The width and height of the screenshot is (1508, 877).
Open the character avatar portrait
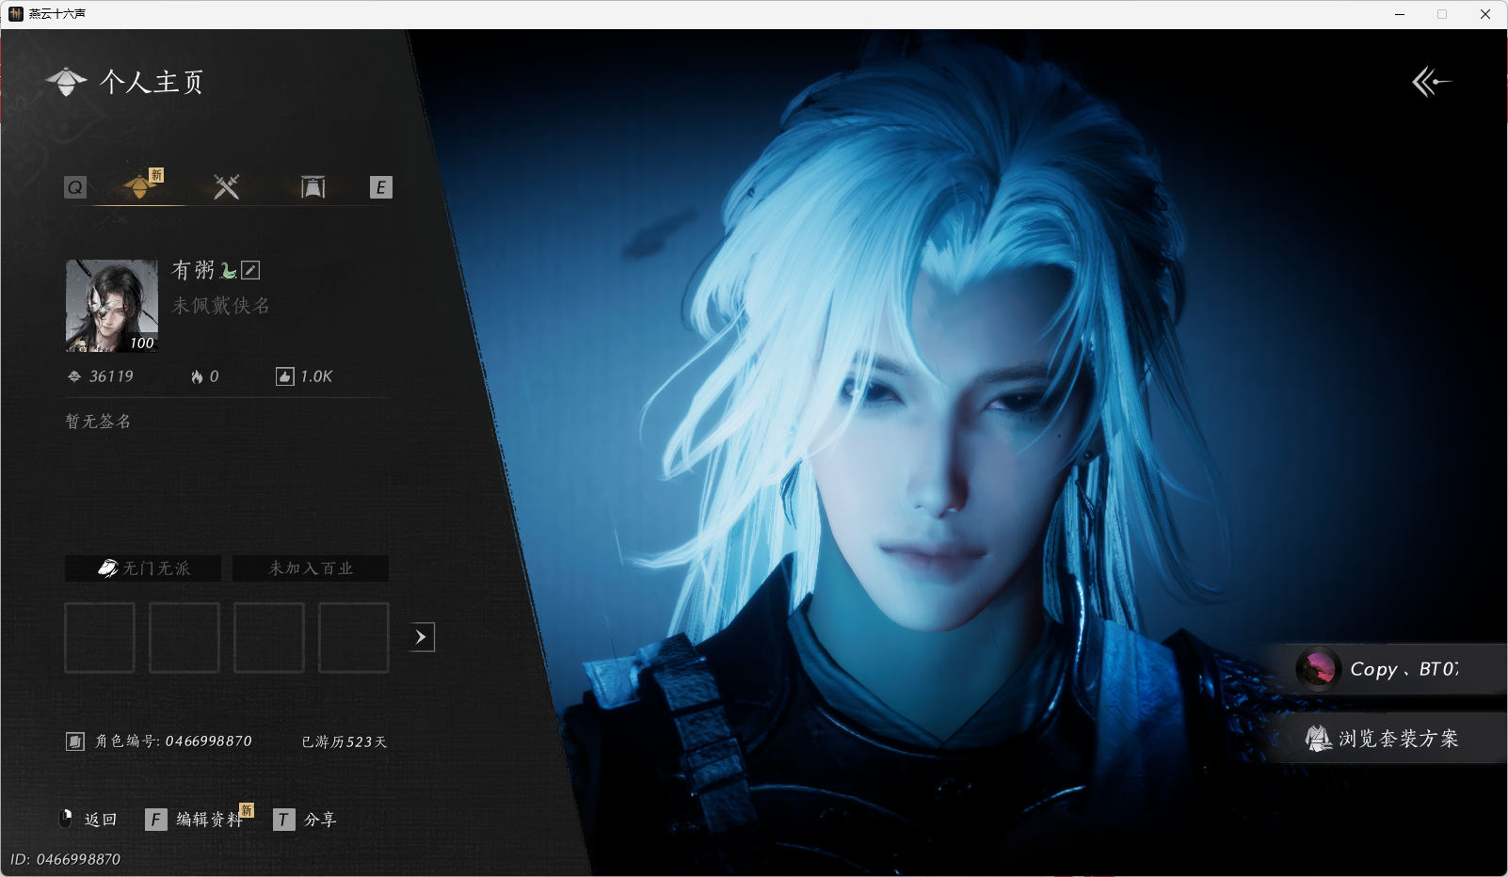coord(112,306)
